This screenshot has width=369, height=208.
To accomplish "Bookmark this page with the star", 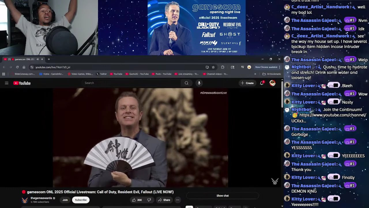I will click(213, 67).
